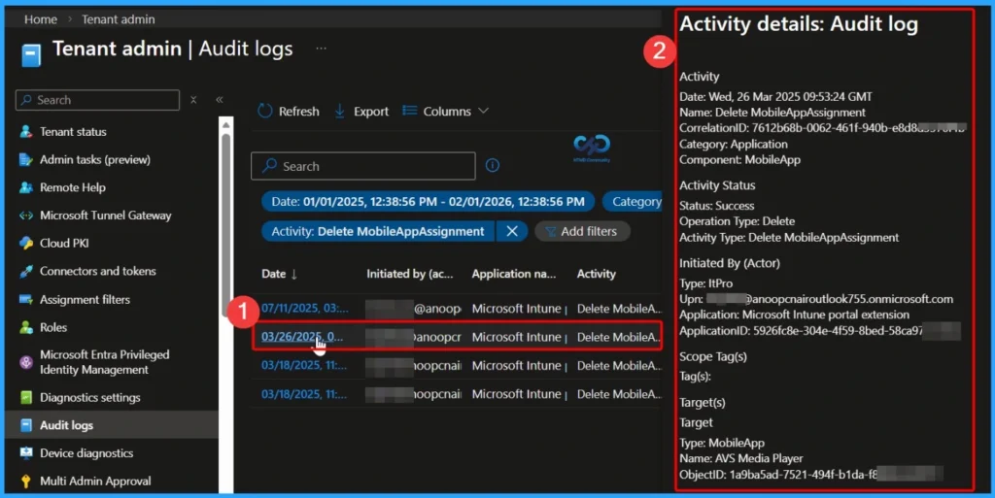The width and height of the screenshot is (995, 498).
Task: Collapse the sidebar with double chevron
Action: (x=219, y=100)
